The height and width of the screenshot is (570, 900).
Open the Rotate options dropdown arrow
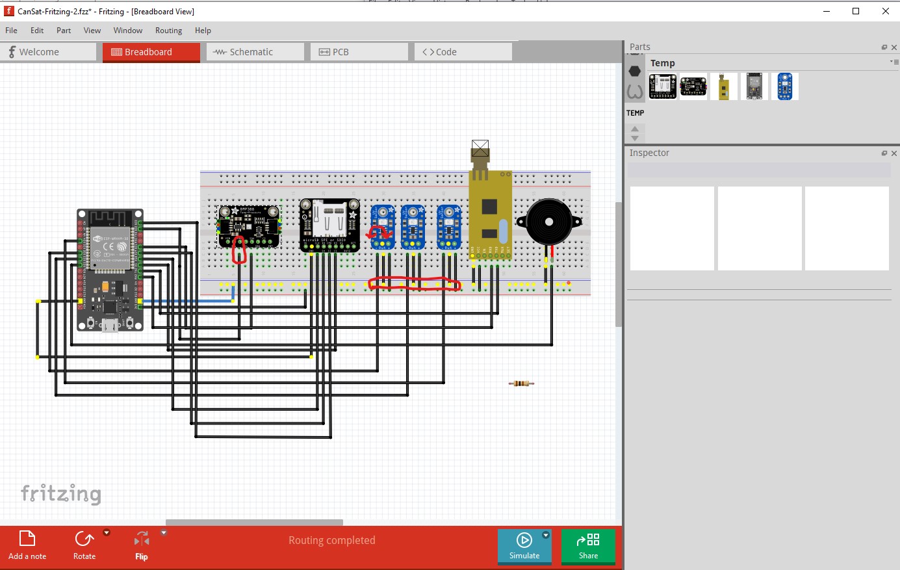[x=107, y=533]
